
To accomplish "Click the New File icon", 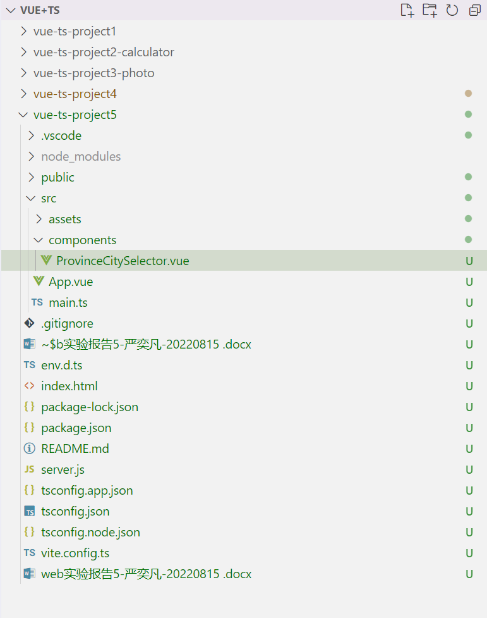I will [x=407, y=10].
